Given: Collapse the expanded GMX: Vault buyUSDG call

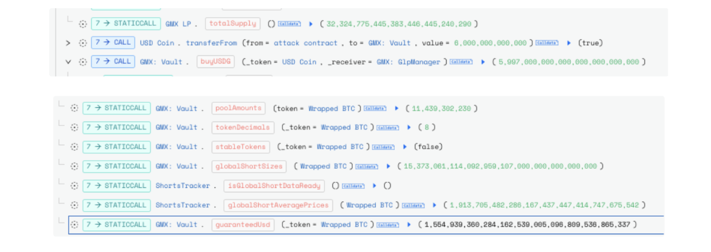Looking at the screenshot, I should (x=68, y=62).
